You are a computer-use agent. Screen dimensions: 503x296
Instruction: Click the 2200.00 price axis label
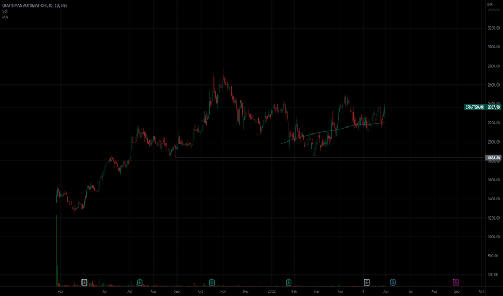click(494, 123)
